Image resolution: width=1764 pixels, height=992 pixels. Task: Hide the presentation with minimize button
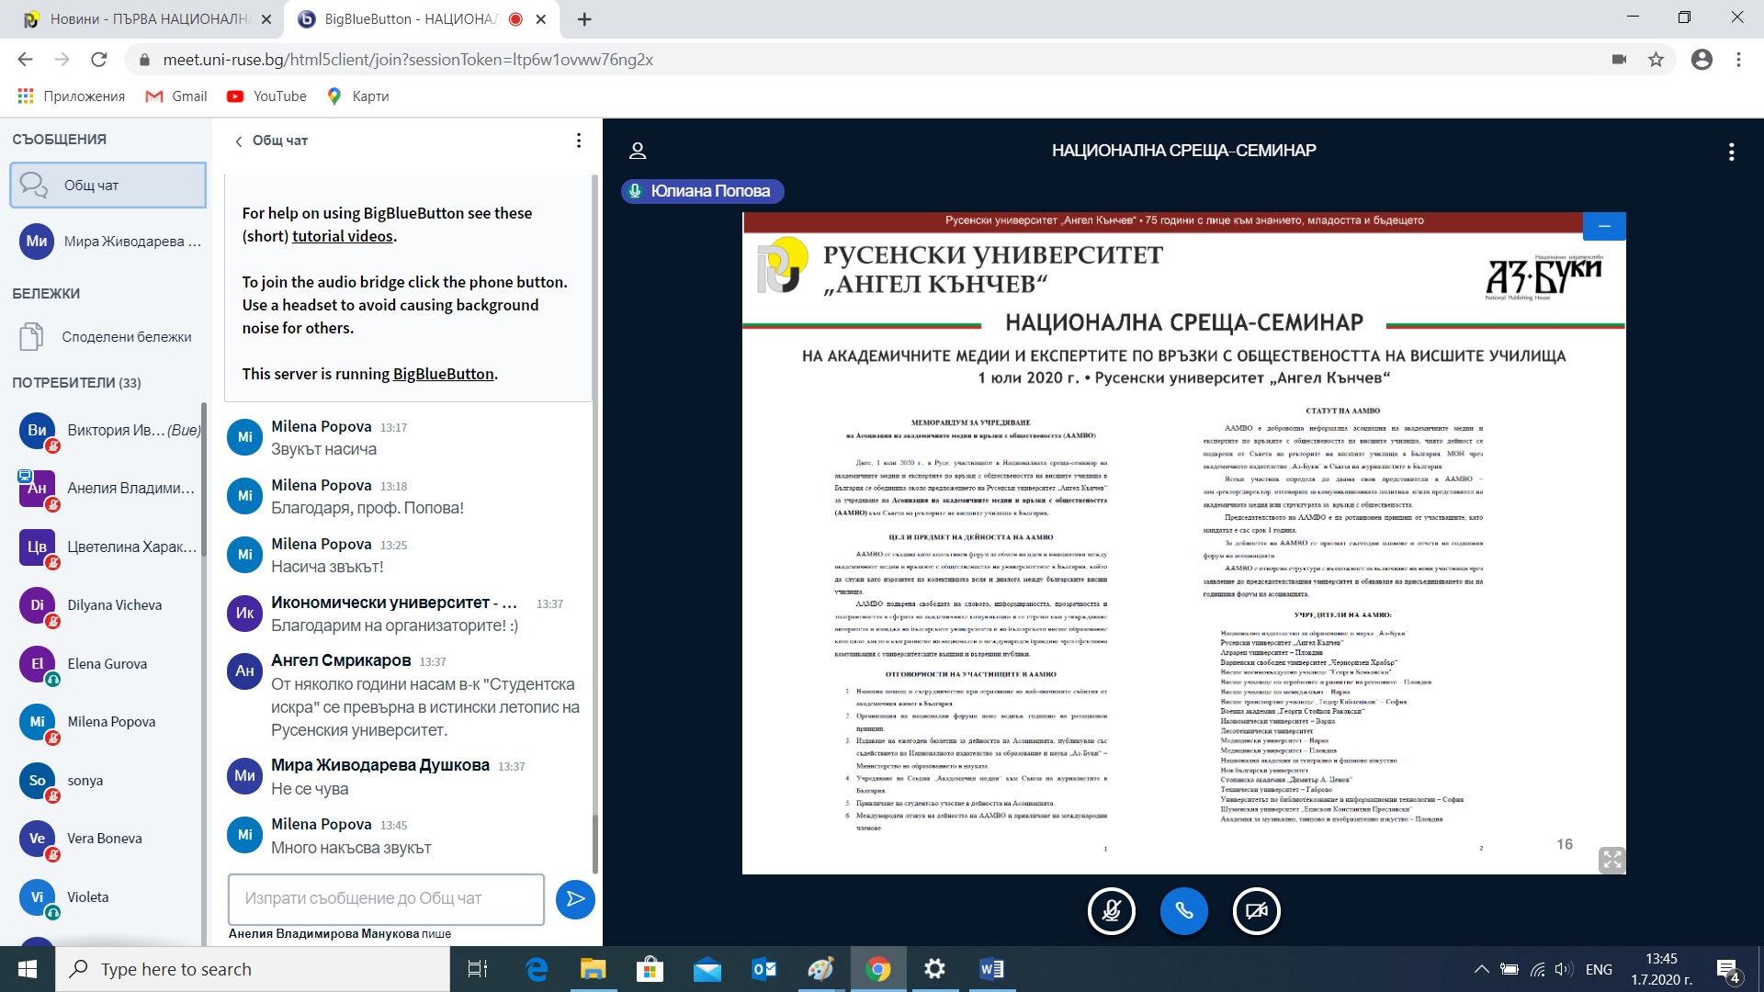1604,226
